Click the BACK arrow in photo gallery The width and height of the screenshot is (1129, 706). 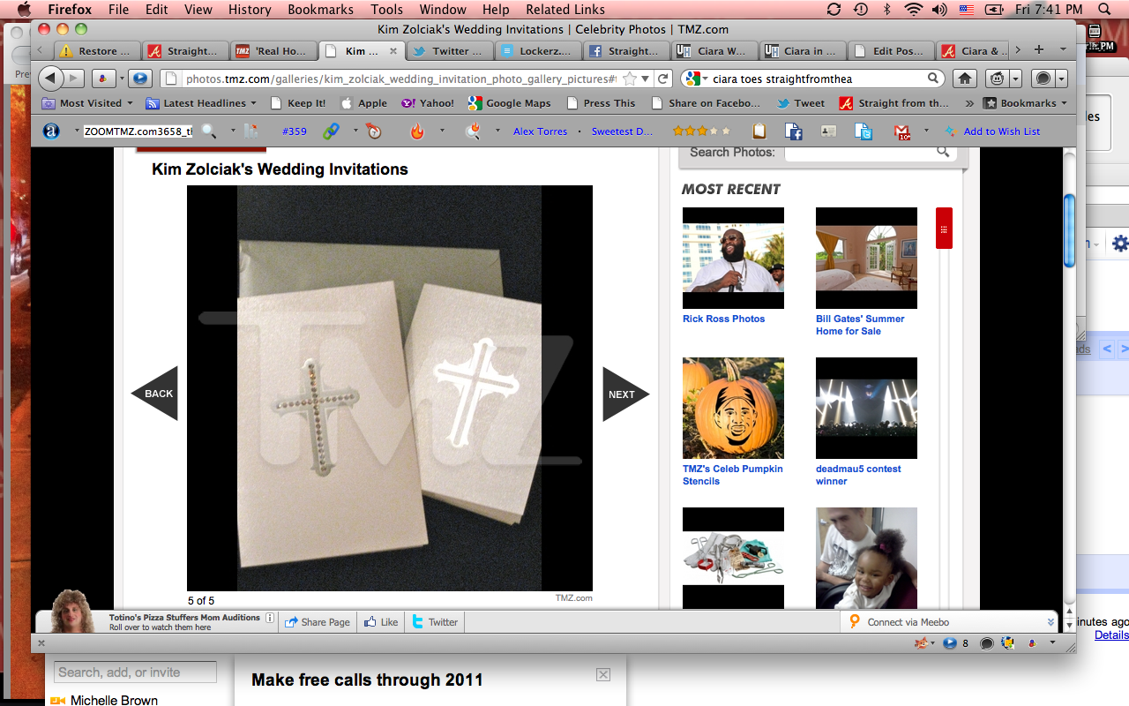[x=156, y=394]
